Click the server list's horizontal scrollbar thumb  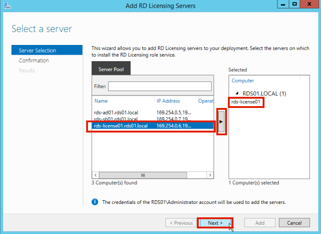tap(143, 175)
